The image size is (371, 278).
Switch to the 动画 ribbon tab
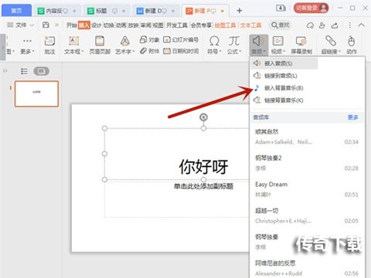click(x=121, y=25)
